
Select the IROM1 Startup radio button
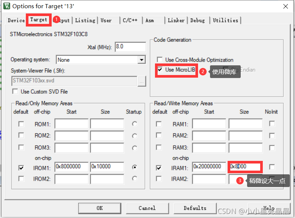click(x=134, y=167)
